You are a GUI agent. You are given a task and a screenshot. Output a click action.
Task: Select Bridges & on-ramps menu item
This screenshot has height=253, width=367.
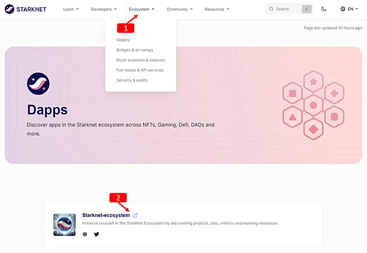coord(135,50)
